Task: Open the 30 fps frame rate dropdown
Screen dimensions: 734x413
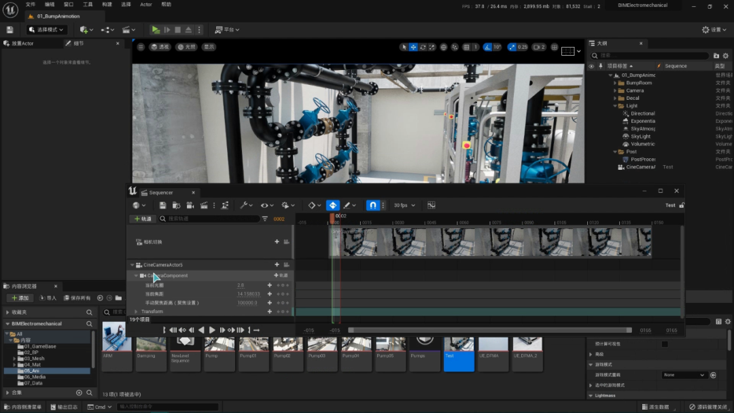Action: tap(404, 205)
